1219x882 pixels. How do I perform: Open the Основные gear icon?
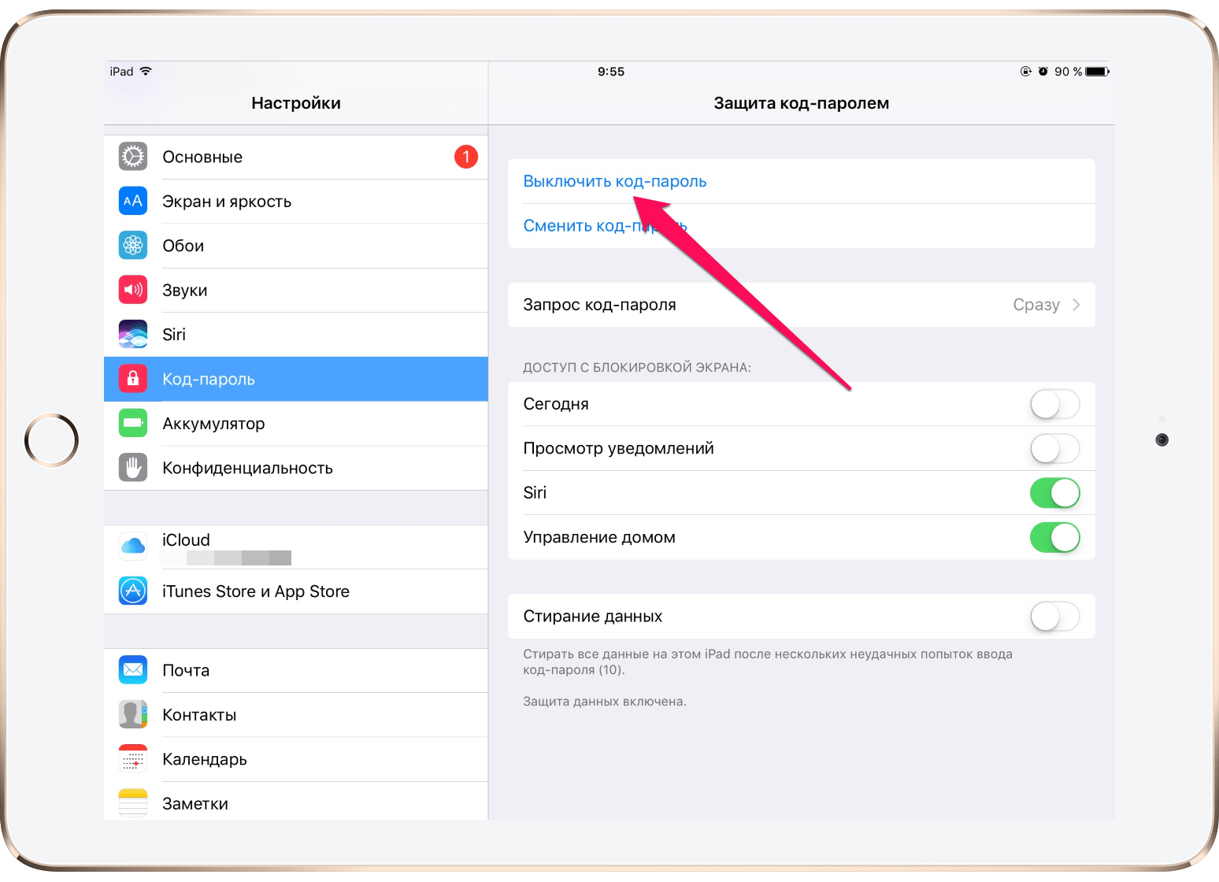[x=133, y=157]
